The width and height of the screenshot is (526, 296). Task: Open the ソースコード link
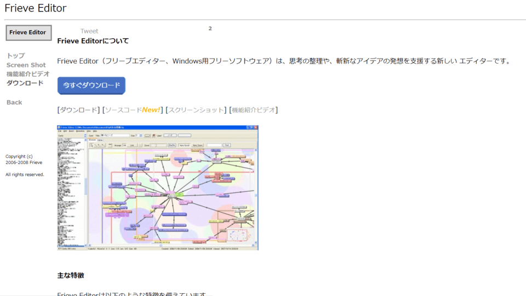[123, 110]
